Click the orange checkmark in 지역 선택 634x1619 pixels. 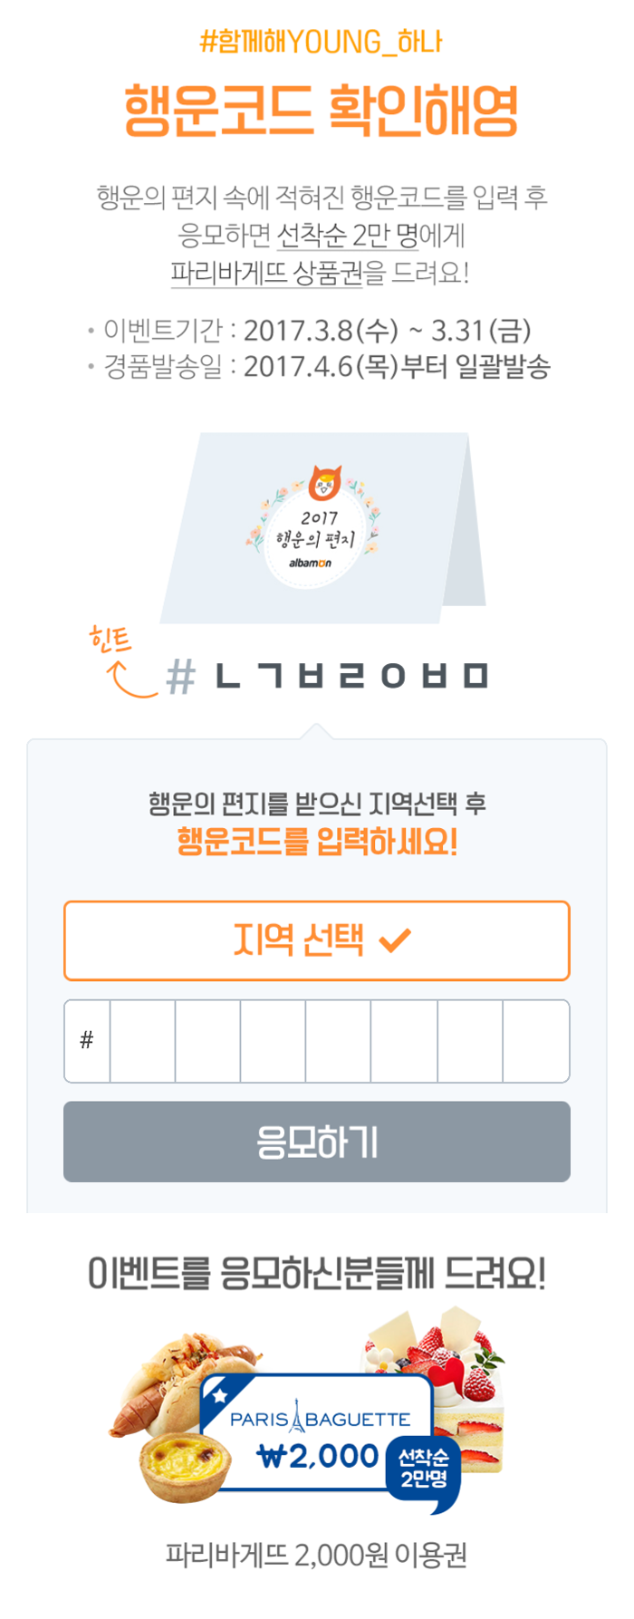pos(395,940)
